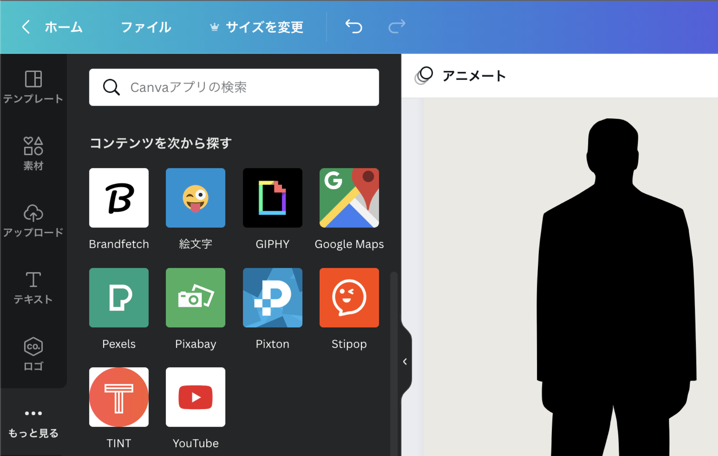This screenshot has width=718, height=456.
Task: Open the 素材 elements panel
Action: (x=33, y=154)
